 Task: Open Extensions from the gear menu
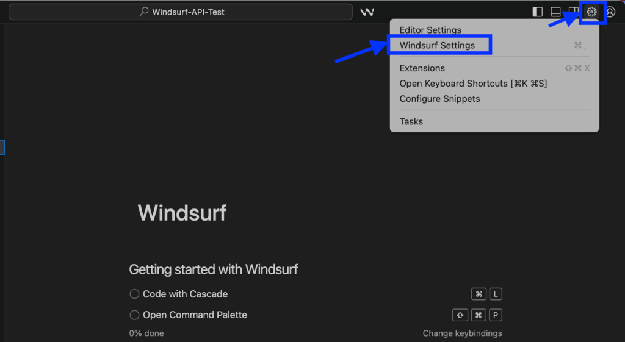(422, 68)
